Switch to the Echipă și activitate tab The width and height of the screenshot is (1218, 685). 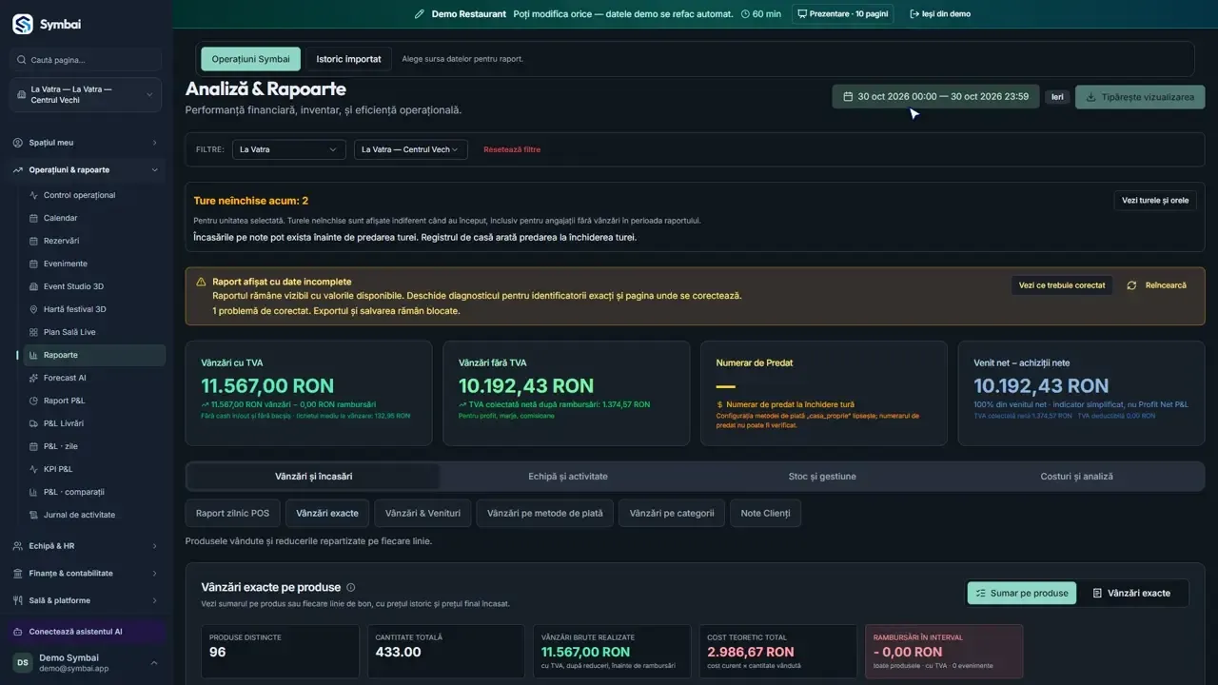[568, 477]
